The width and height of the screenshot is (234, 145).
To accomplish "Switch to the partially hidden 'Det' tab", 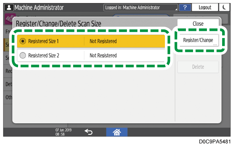I will (8, 84).
